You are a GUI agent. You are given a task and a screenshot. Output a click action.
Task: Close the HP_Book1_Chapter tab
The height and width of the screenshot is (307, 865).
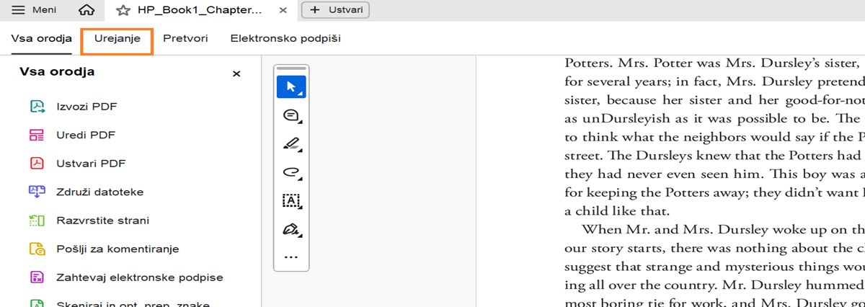[284, 10]
